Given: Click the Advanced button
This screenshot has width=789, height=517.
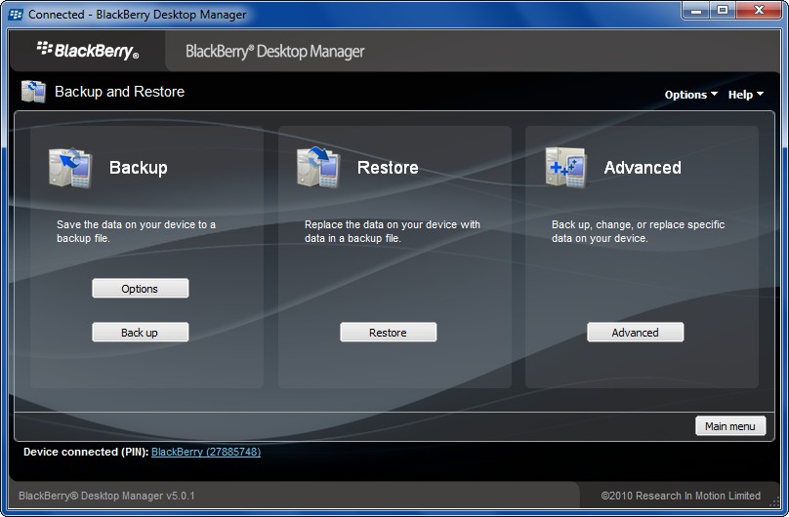Looking at the screenshot, I should [x=636, y=332].
